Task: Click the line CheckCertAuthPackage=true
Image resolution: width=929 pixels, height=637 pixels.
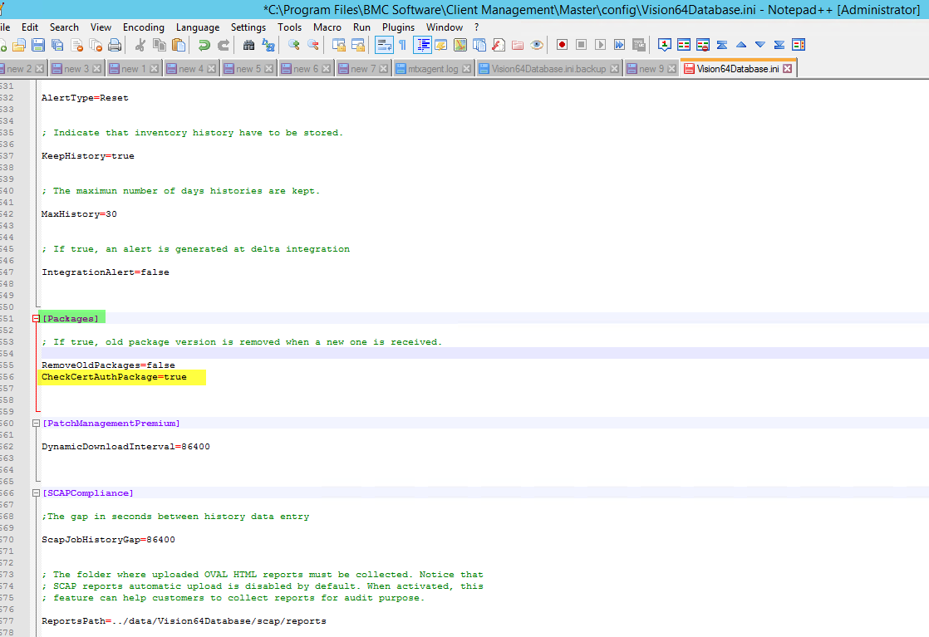Action: [114, 377]
